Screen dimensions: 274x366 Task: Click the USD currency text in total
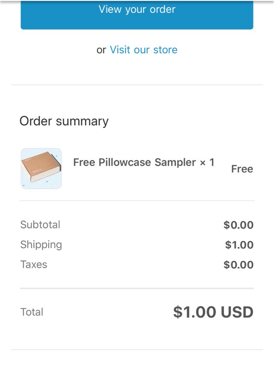pos(237,312)
